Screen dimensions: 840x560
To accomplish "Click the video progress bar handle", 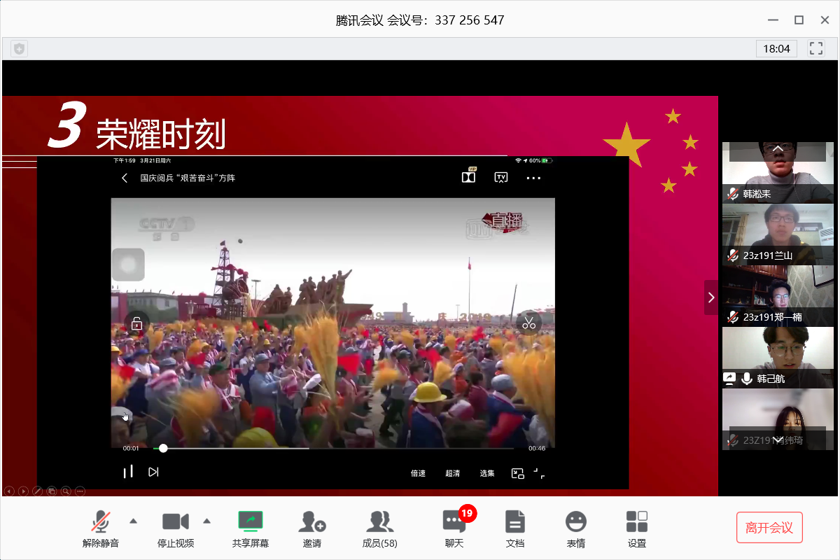I will pyautogui.click(x=163, y=448).
